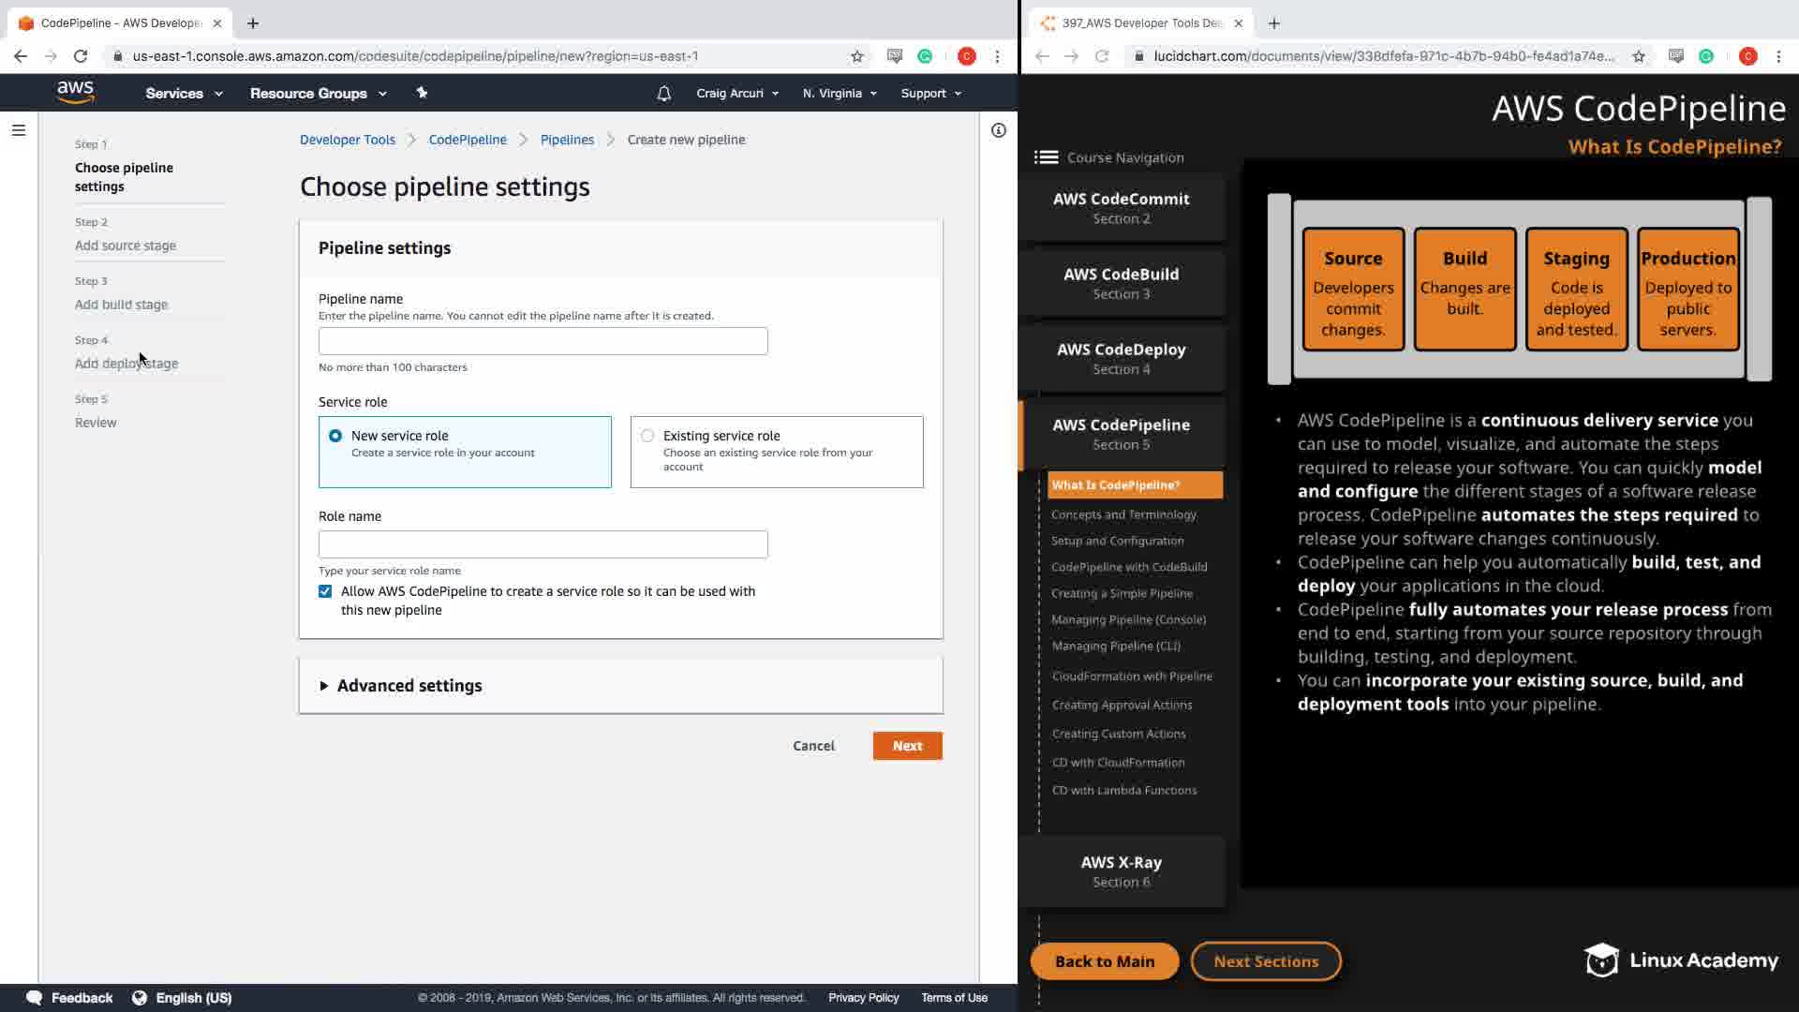
Task: Uncheck Allow AWS CodePipeline to create service role
Action: coord(325,591)
